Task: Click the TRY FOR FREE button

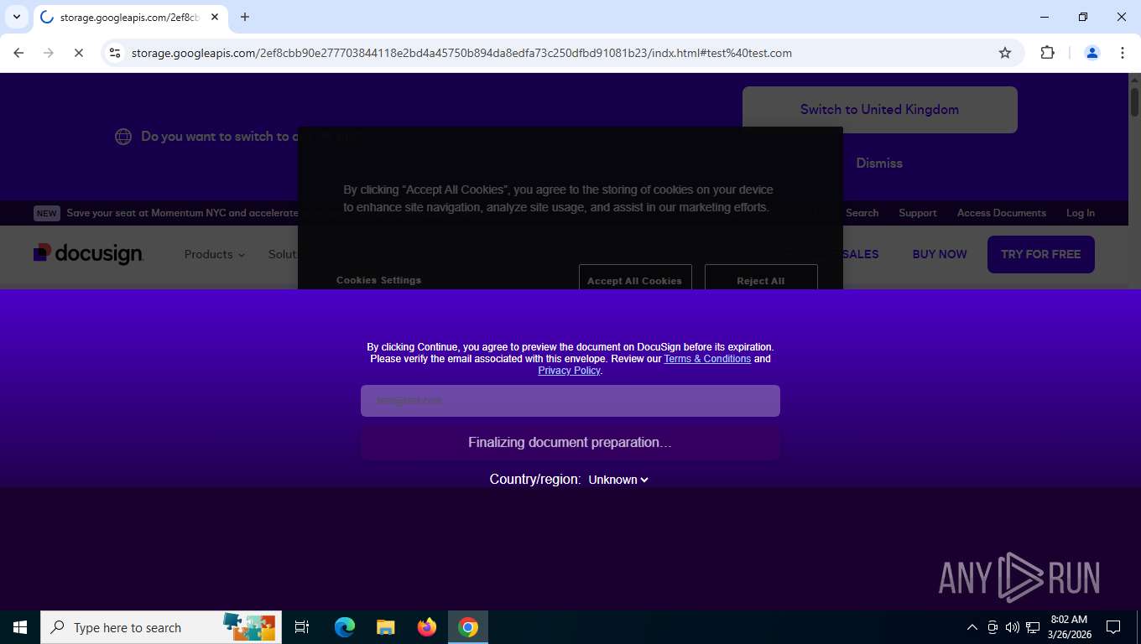Action: 1041,254
